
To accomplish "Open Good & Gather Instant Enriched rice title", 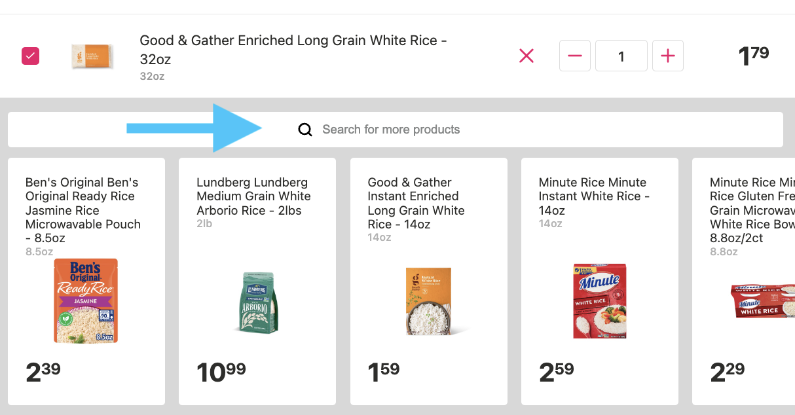I will [x=416, y=203].
